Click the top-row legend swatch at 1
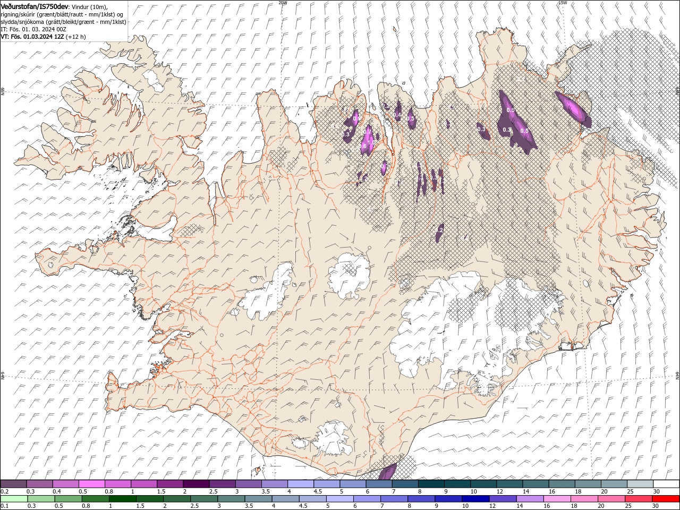Screen dimensions: 680x510 coord(143,484)
